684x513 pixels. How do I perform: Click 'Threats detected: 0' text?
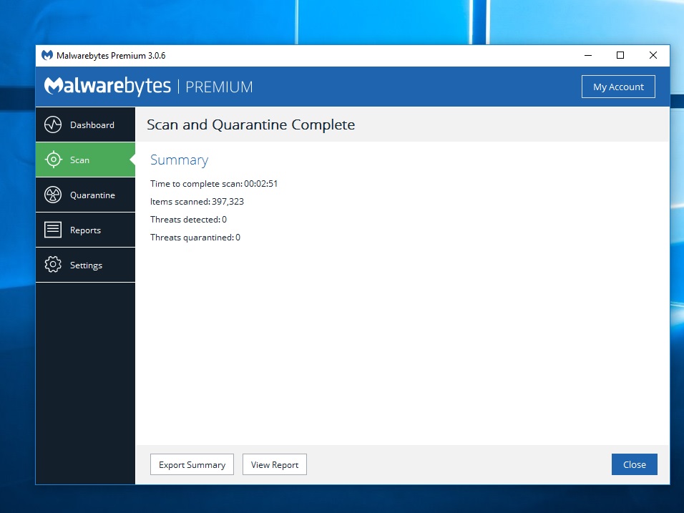click(188, 220)
